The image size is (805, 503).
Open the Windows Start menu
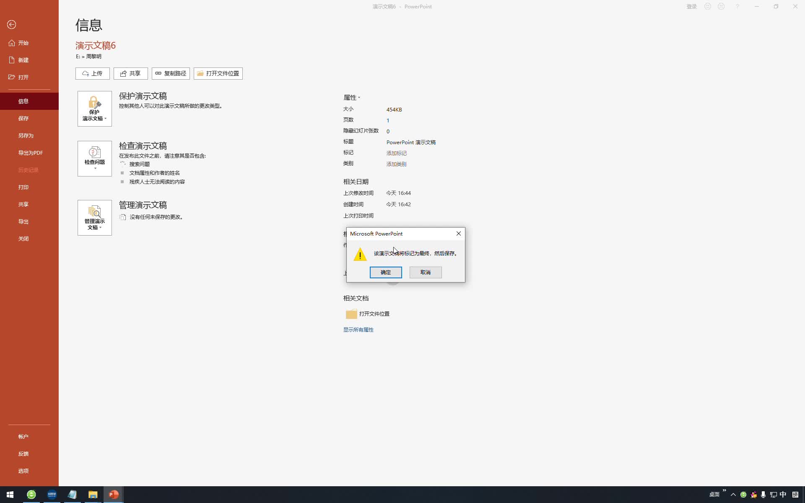[x=10, y=495]
